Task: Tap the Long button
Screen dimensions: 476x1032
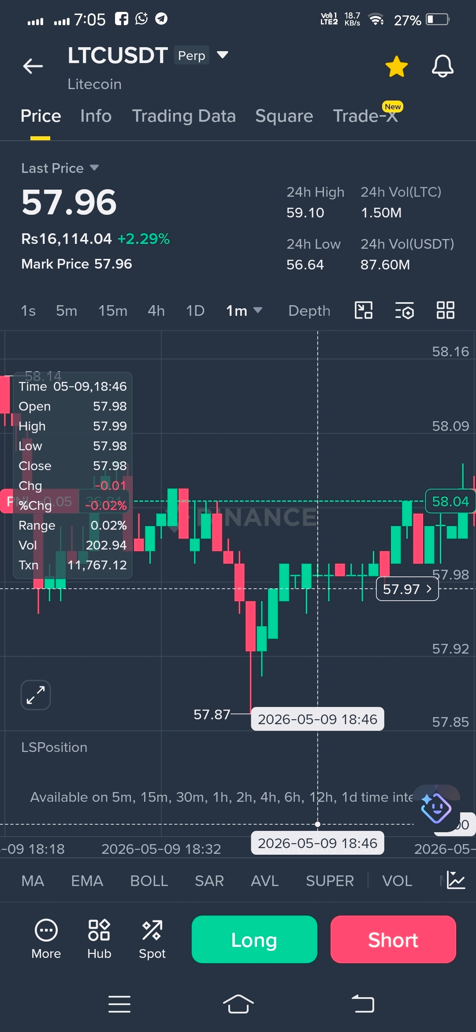Action: (x=254, y=939)
